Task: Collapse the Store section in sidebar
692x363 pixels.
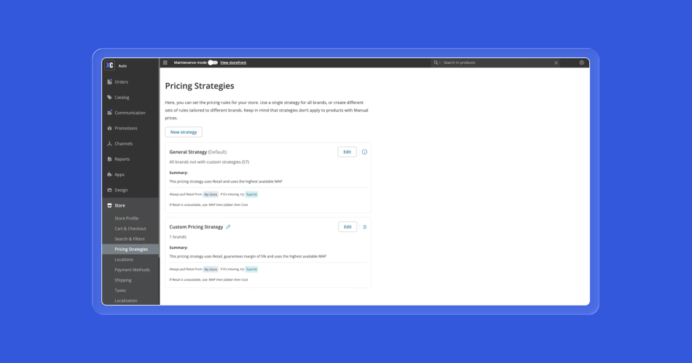Action: point(119,206)
